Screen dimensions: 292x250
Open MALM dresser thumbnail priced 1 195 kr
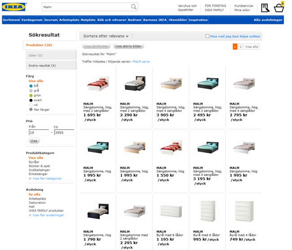(171, 211)
